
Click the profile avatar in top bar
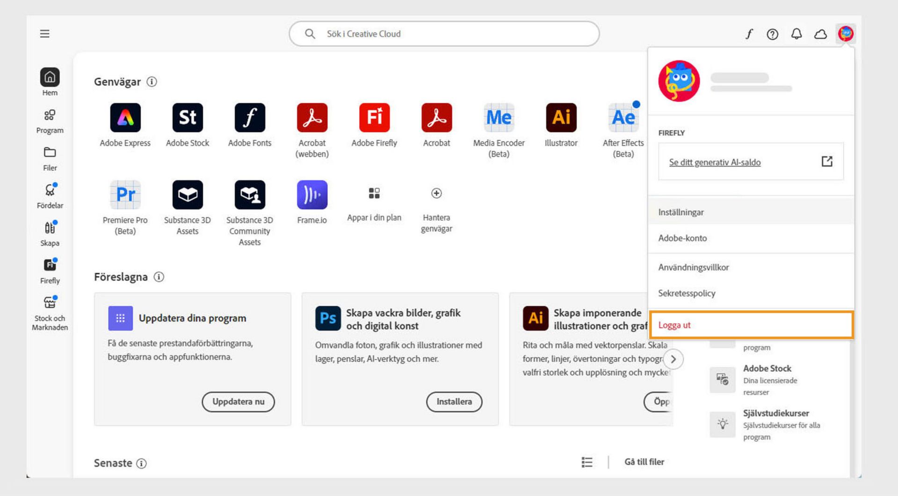point(846,34)
